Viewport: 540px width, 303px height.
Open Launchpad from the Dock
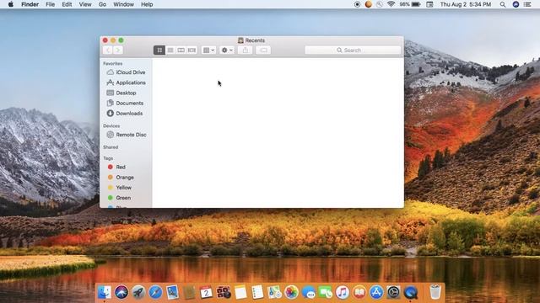coord(138,292)
